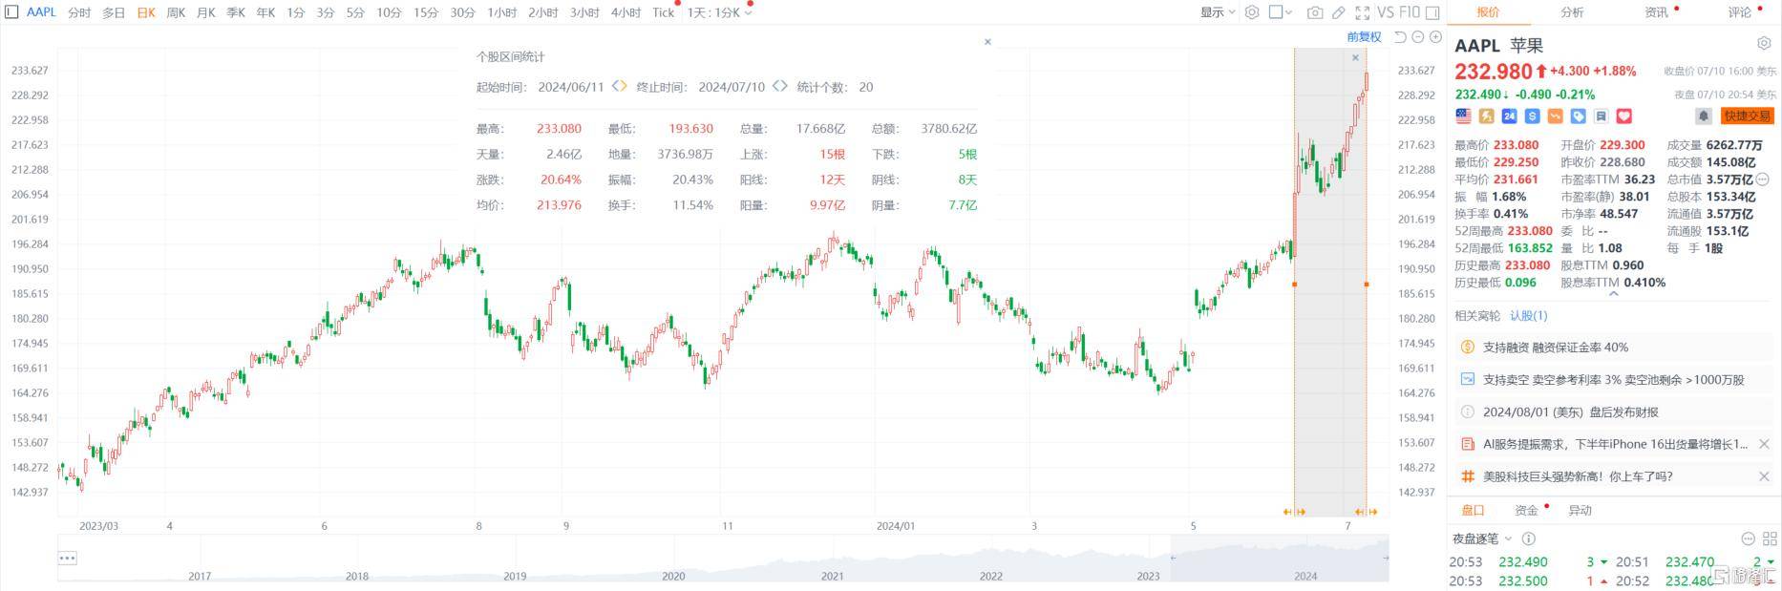Click the AAPL ticker label in toolbar
This screenshot has height=591, width=1782.
(x=41, y=12)
